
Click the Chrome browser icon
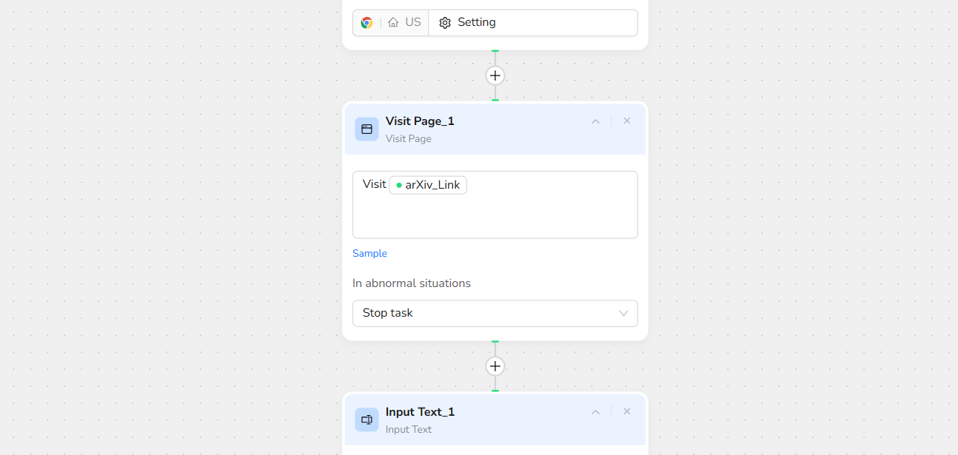pos(366,23)
